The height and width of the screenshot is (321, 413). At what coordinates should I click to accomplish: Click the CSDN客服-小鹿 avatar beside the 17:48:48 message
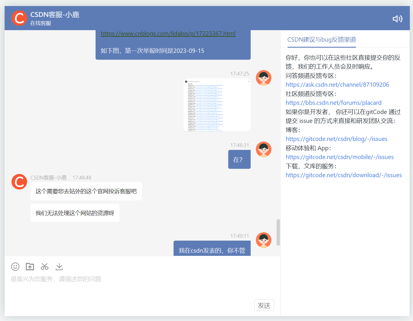pyautogui.click(x=19, y=182)
